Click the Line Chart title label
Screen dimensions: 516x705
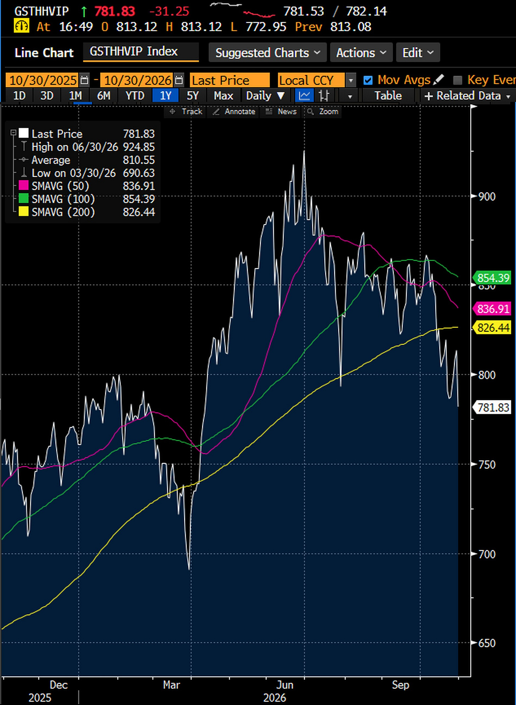tap(44, 53)
